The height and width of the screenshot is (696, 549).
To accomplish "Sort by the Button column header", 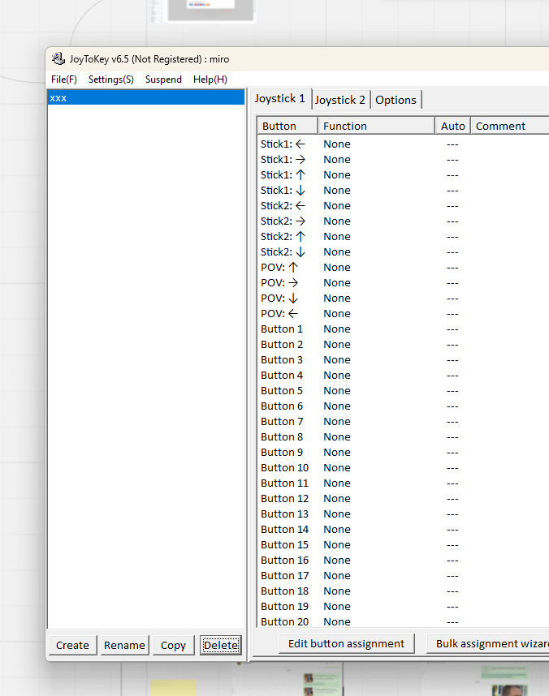I will pyautogui.click(x=287, y=126).
